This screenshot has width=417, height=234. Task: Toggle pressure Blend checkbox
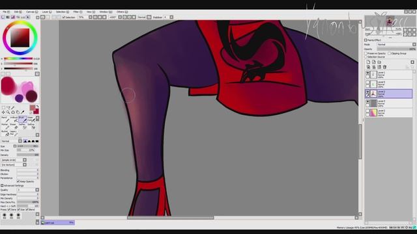point(27,209)
